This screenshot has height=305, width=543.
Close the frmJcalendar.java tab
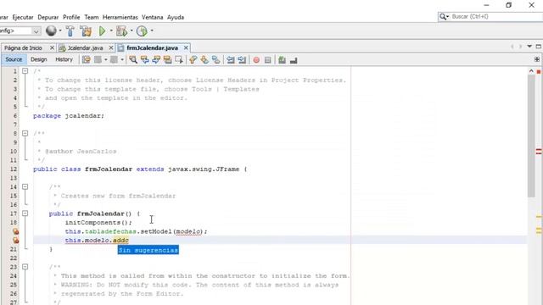[x=186, y=47]
